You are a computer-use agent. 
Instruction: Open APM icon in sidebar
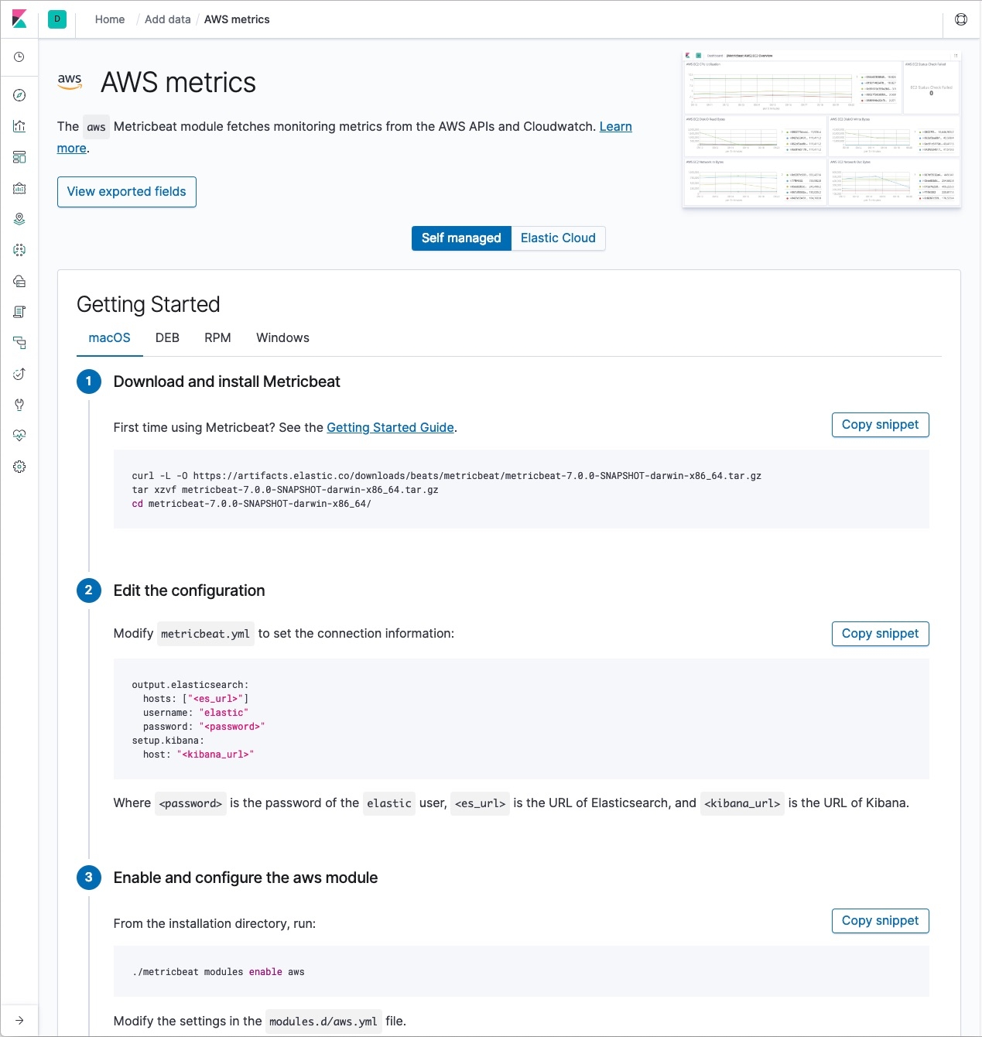point(19,343)
